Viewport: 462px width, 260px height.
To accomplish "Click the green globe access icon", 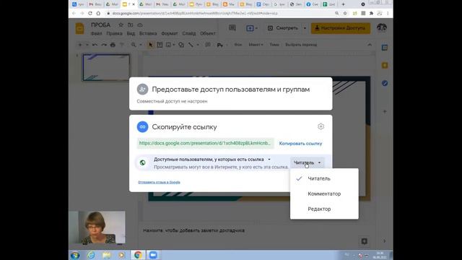I will click(x=143, y=162).
